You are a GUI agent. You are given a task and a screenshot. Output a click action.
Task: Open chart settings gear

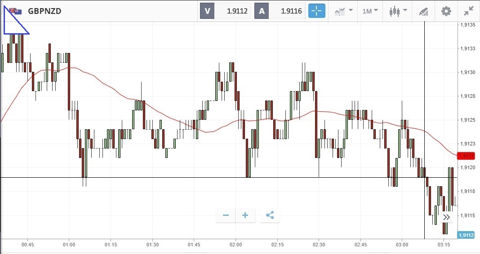tap(446, 11)
